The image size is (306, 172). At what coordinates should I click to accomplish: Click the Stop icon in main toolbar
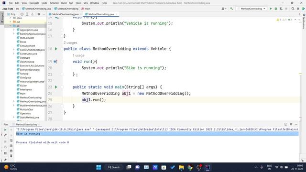coord(286,9)
